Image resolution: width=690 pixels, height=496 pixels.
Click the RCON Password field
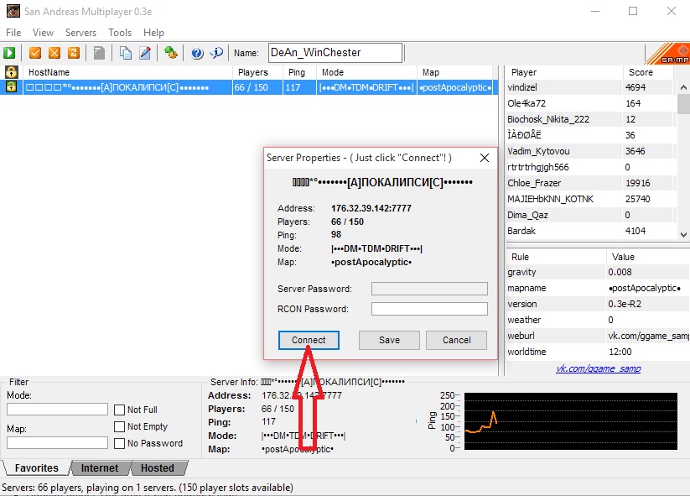click(x=429, y=309)
